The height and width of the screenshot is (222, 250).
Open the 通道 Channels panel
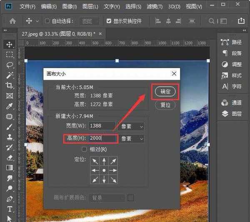click(232, 103)
